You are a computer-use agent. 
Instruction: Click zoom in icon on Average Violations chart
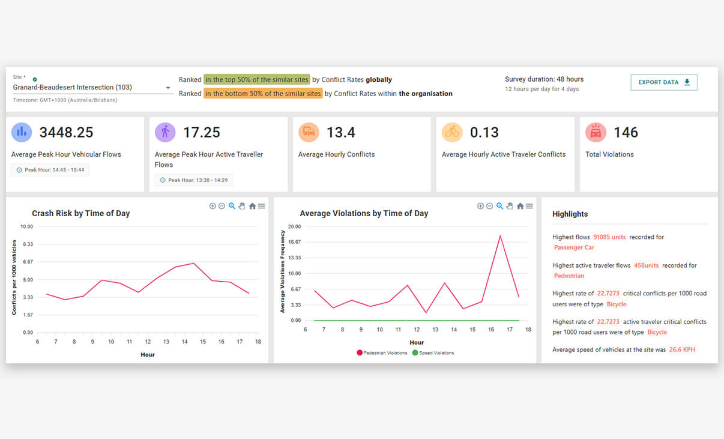480,206
